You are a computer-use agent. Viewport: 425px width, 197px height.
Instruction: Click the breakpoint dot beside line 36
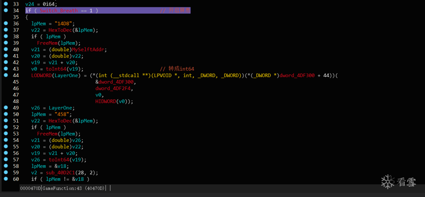[x=5, y=24]
